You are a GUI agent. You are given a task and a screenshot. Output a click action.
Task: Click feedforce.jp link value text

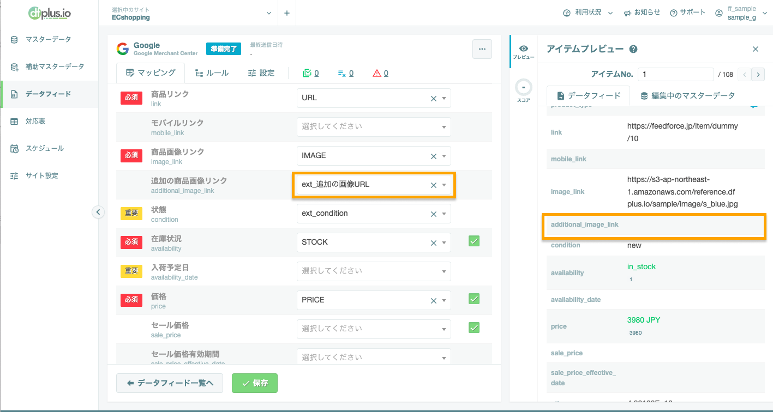(x=682, y=132)
